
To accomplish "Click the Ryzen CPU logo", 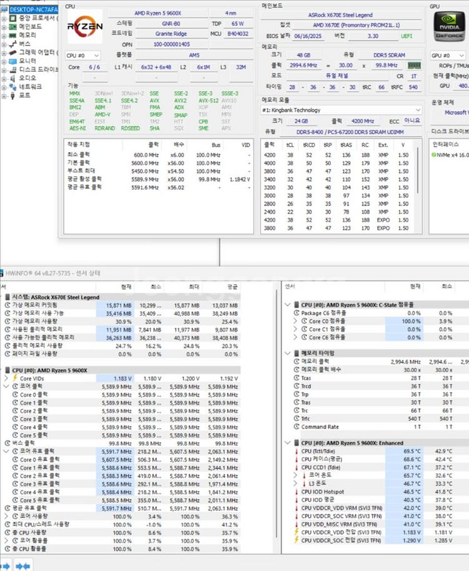I will (85, 26).
